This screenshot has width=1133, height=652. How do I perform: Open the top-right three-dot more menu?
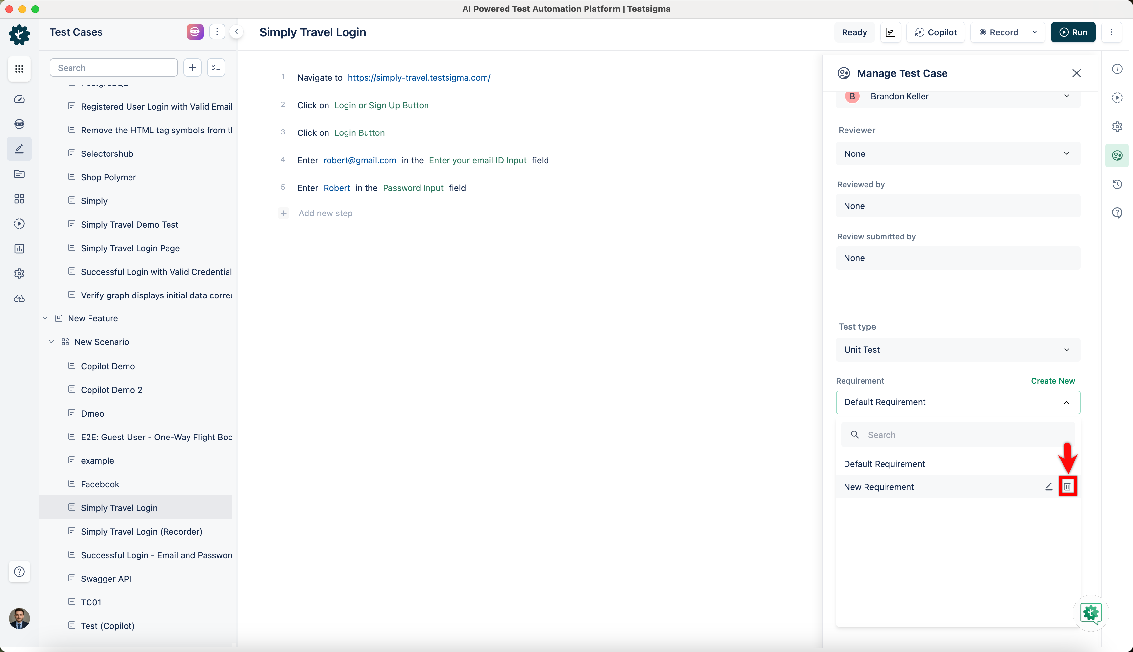point(1111,32)
